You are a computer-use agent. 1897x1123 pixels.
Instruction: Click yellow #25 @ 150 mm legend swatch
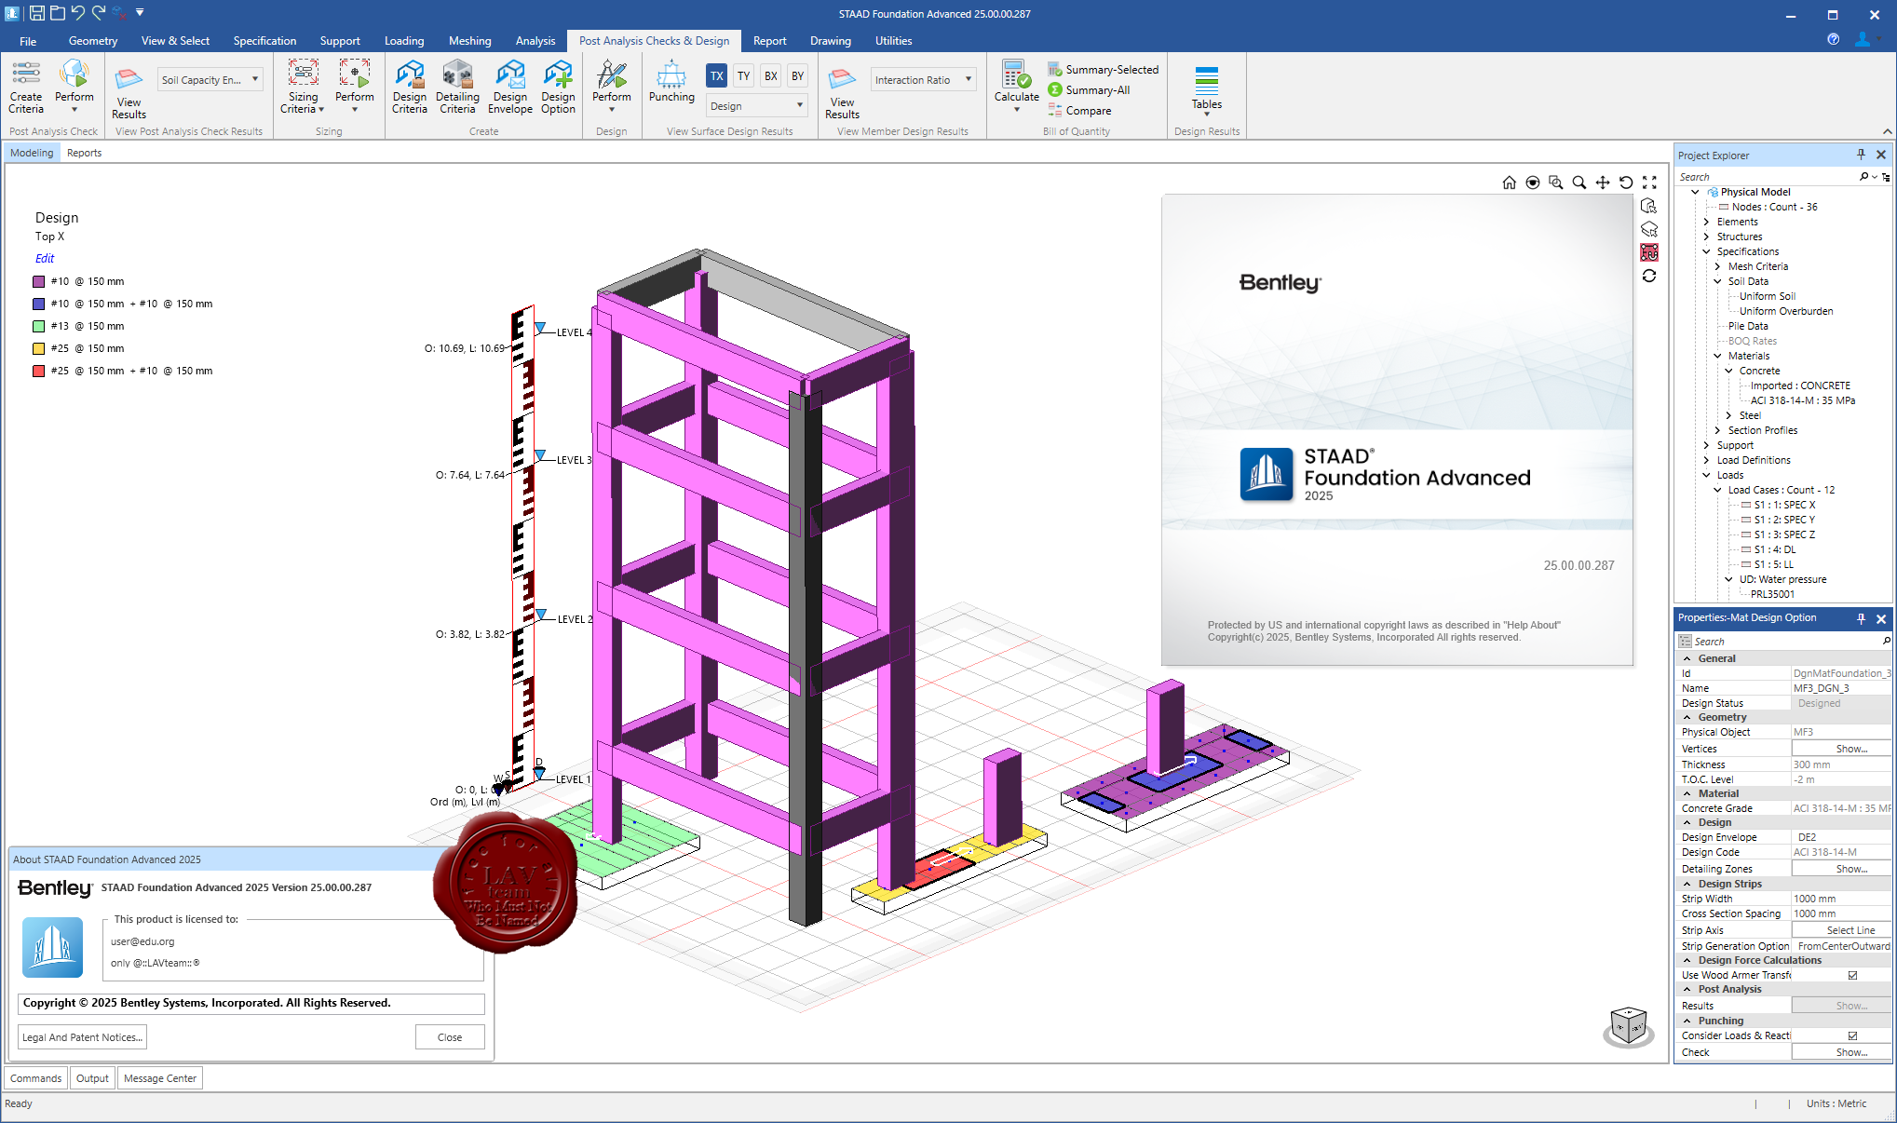click(39, 348)
